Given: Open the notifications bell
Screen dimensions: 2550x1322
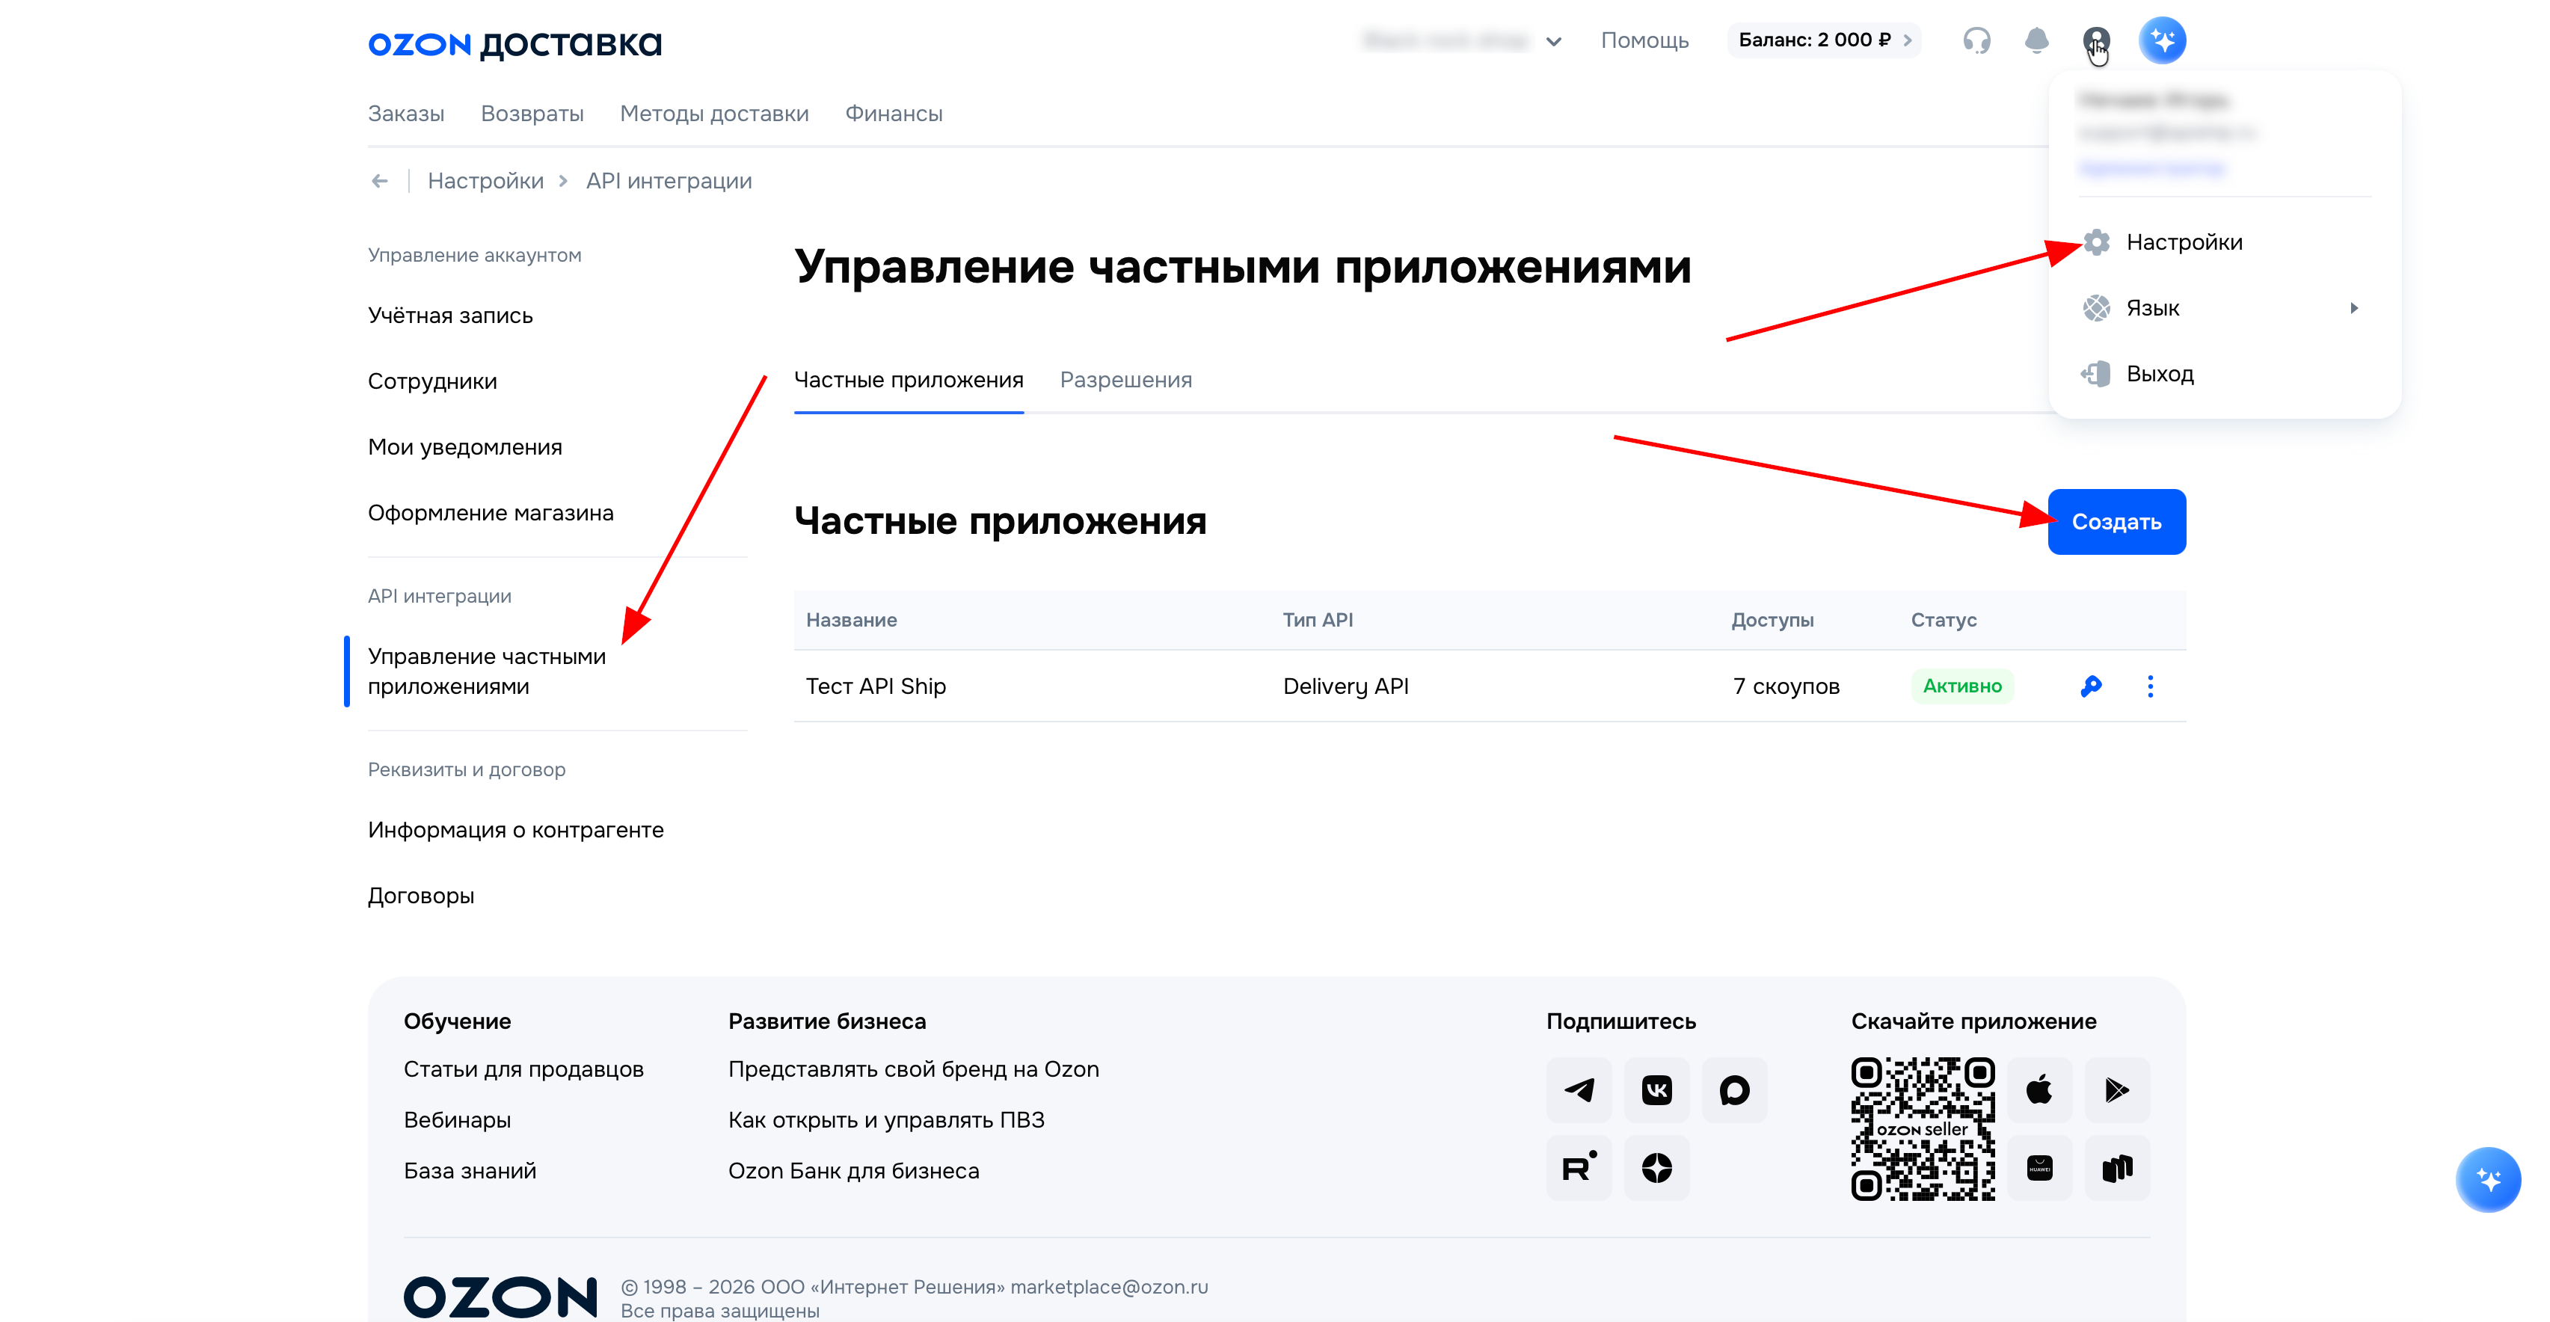Looking at the screenshot, I should [x=2036, y=40].
